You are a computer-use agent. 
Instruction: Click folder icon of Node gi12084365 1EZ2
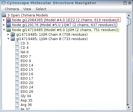coord(9,20)
